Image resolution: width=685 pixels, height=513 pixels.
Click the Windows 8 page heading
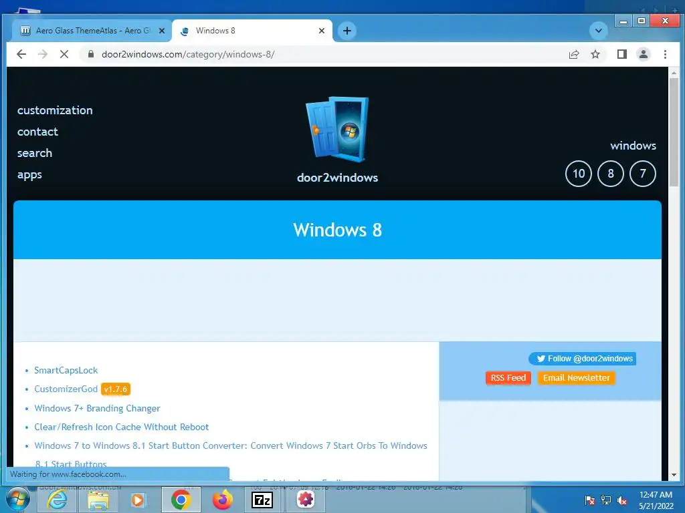click(x=337, y=230)
